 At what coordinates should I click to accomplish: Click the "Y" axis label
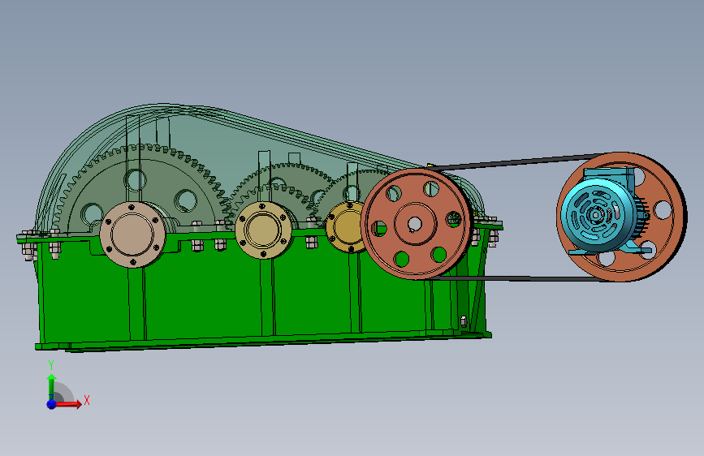pos(51,365)
